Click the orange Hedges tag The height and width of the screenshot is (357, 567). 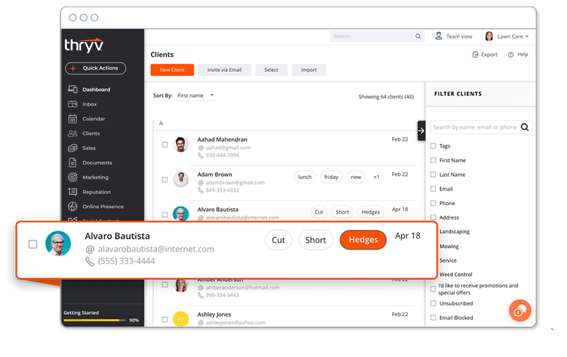[363, 240]
